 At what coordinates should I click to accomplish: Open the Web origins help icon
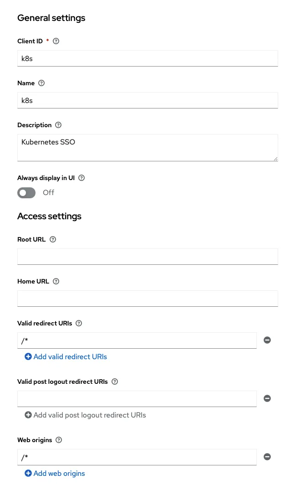[x=59, y=440]
